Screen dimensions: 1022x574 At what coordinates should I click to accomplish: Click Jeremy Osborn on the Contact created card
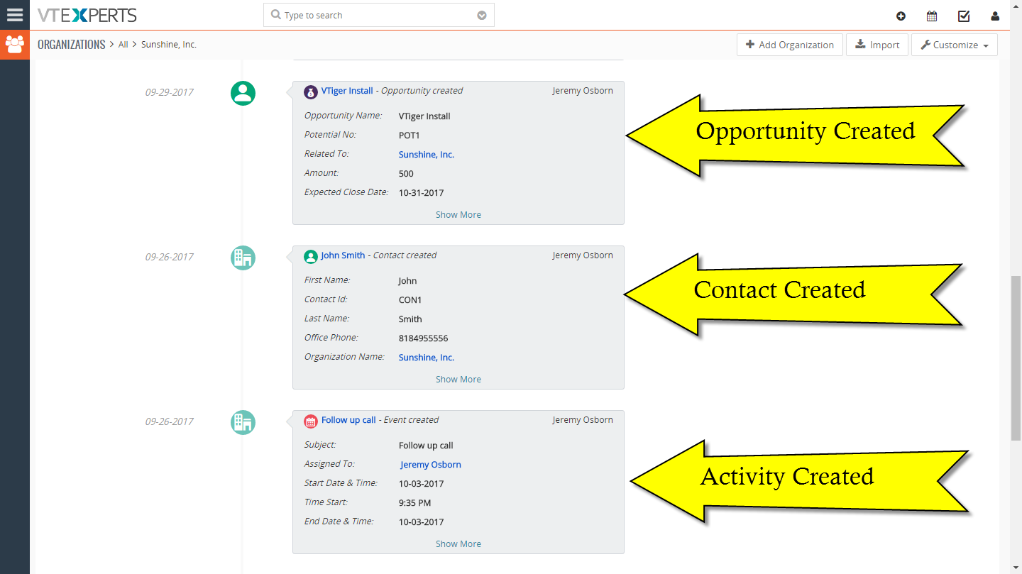click(x=583, y=255)
